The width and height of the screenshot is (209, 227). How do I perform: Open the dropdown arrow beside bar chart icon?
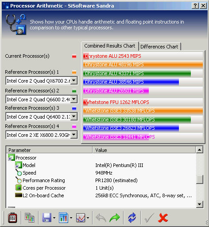71,218
